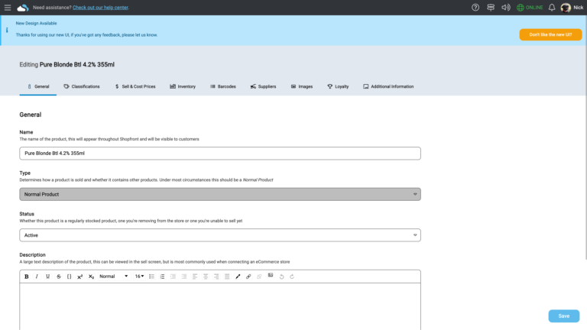Insert an image in the description editor
Image resolution: width=587 pixels, height=330 pixels.
(270, 276)
